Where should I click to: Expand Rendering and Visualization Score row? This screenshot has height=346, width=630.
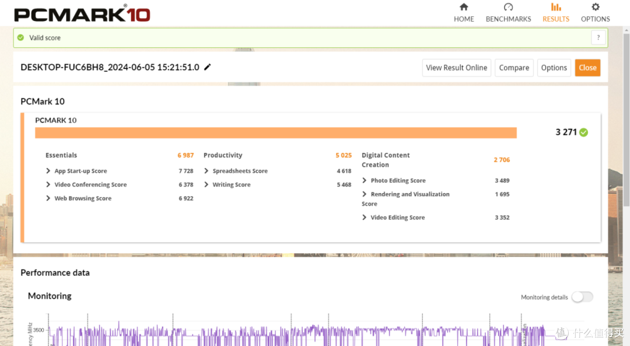[365, 194]
